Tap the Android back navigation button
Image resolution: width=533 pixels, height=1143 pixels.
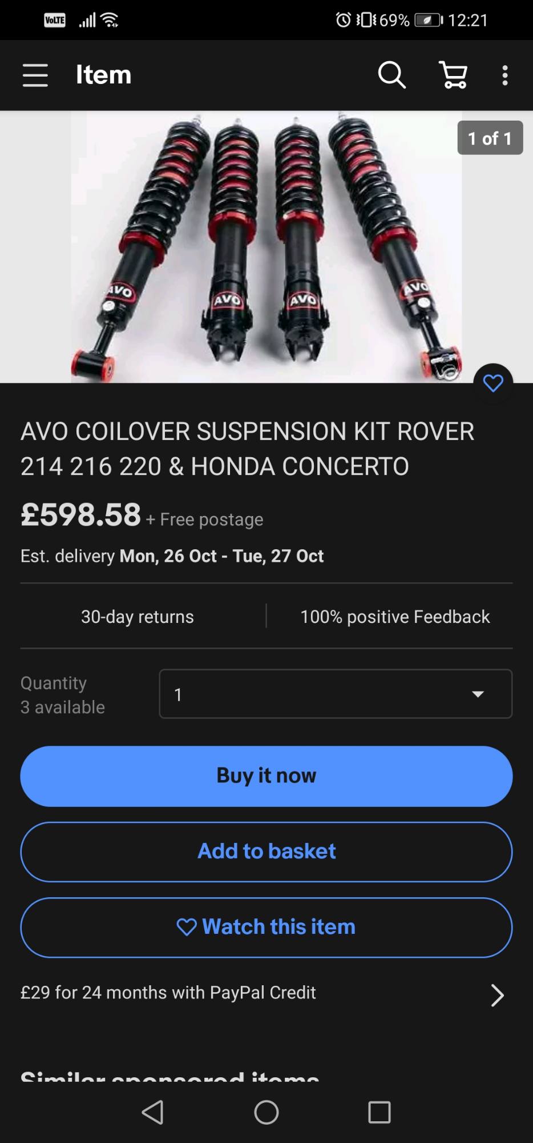153,1112
